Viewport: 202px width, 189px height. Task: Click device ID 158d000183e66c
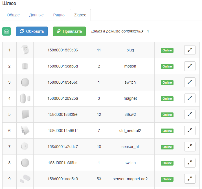[63, 82]
